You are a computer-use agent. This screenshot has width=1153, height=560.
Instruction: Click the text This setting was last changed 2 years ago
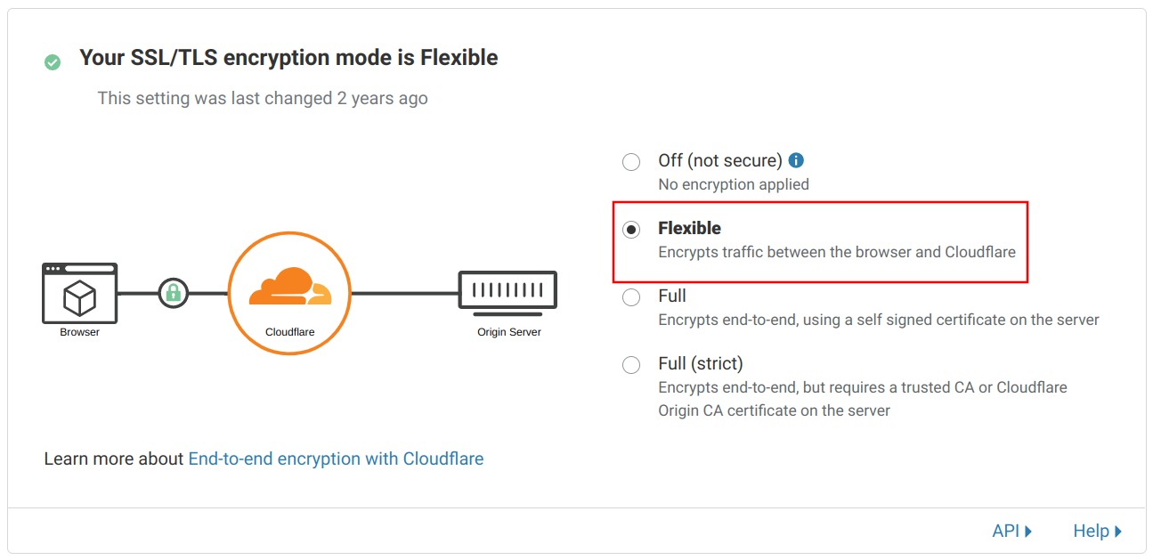pyautogui.click(x=262, y=98)
